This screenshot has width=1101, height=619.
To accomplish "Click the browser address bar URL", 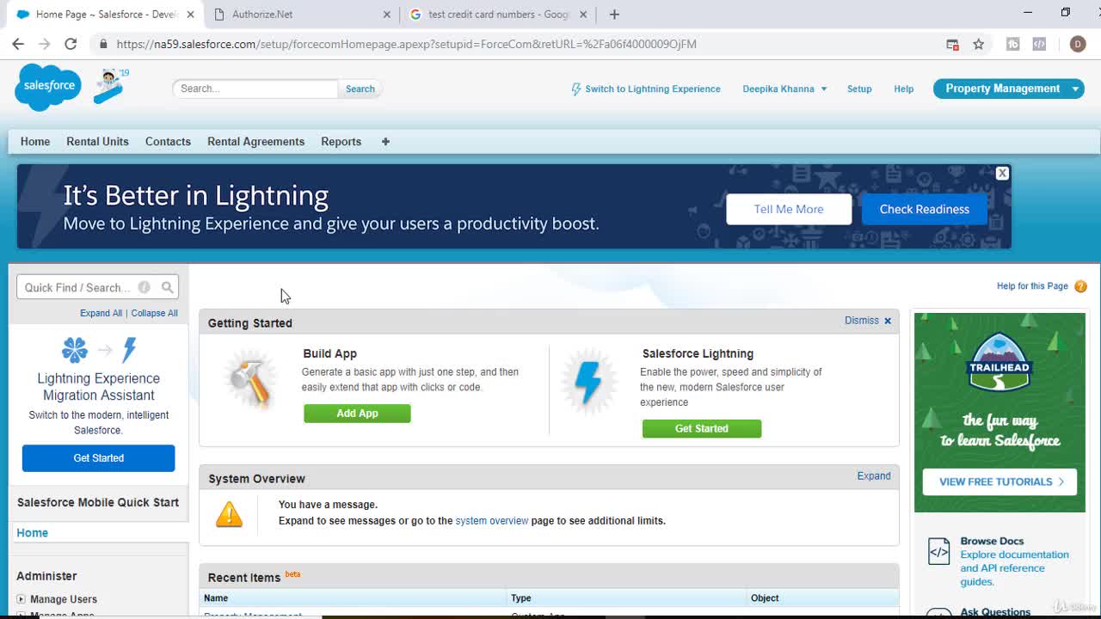I will 406,44.
